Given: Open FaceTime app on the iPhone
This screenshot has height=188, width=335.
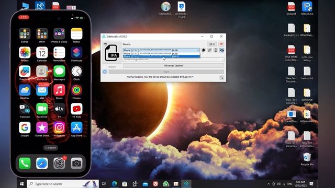Looking at the screenshot, I should pos(42,109).
